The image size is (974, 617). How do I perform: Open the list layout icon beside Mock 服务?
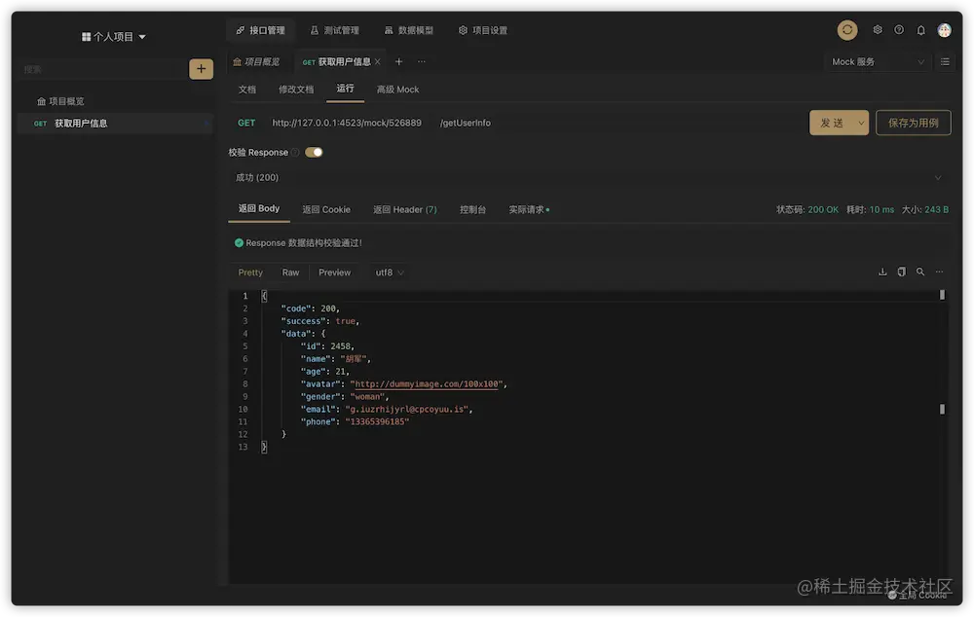coord(943,61)
